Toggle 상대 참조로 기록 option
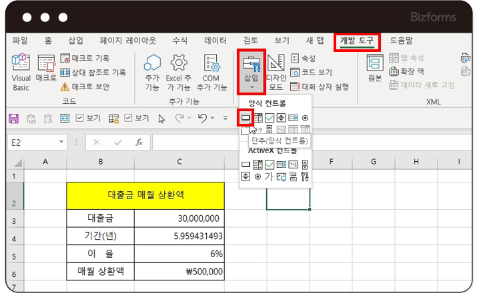Viewport: 477px width, 293px height. (93, 73)
